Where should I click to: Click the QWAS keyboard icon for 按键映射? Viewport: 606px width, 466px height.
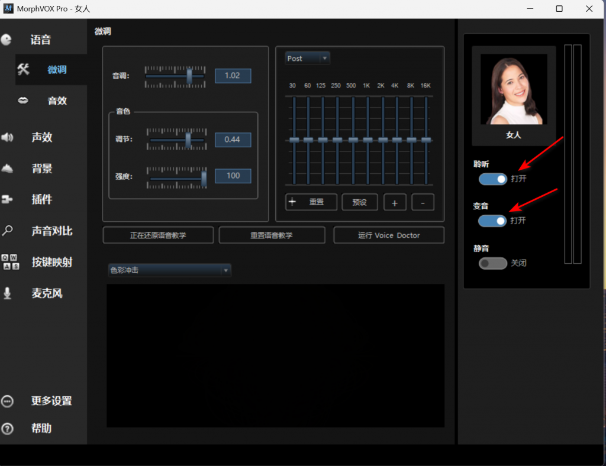point(10,262)
